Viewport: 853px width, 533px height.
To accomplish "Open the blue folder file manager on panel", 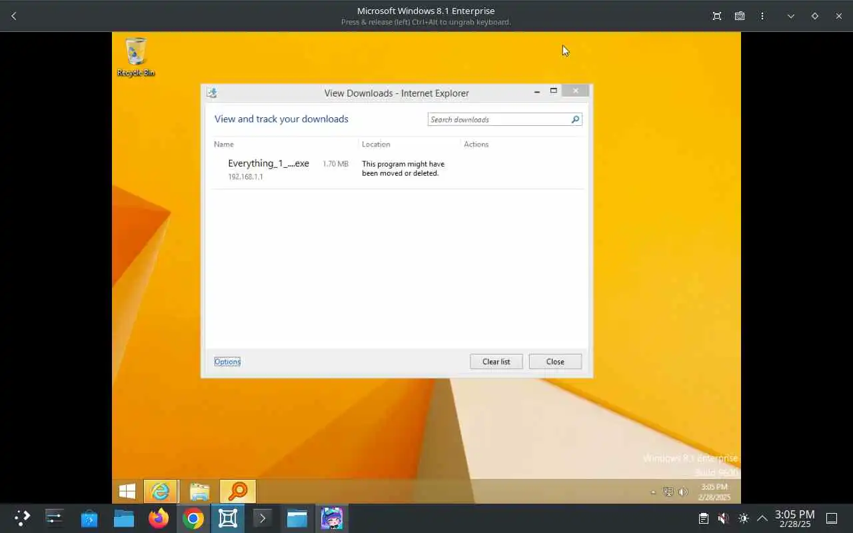I will (124, 518).
